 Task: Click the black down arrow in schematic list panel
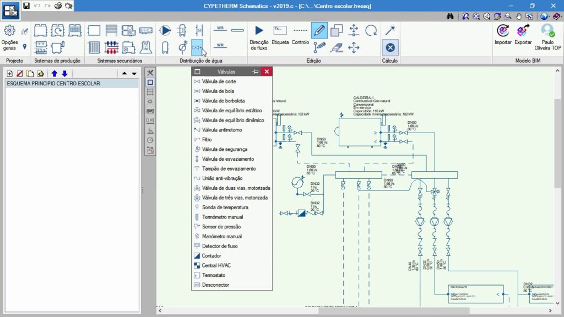[134, 73]
